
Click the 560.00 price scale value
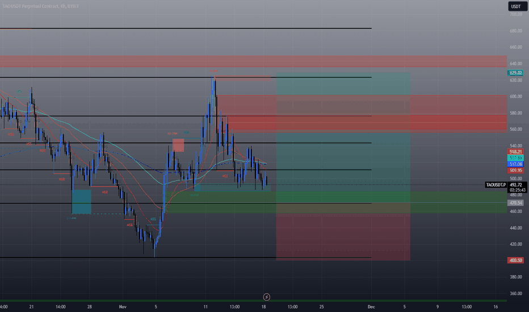(516, 129)
